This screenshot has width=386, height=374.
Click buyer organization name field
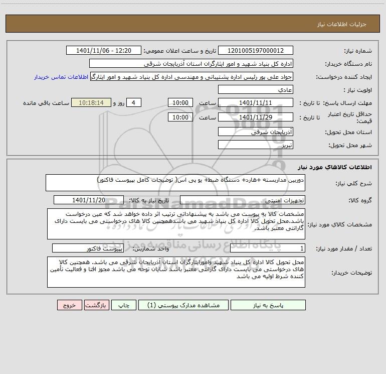click(191, 64)
